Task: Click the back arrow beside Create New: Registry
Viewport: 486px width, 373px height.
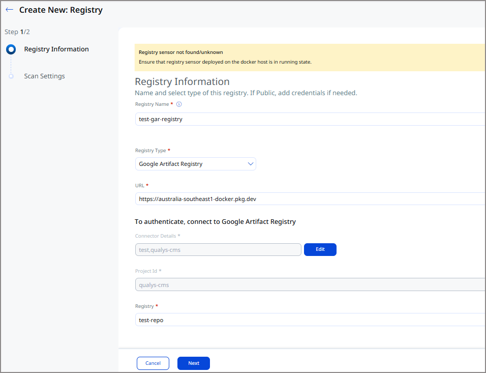Action: (9, 10)
